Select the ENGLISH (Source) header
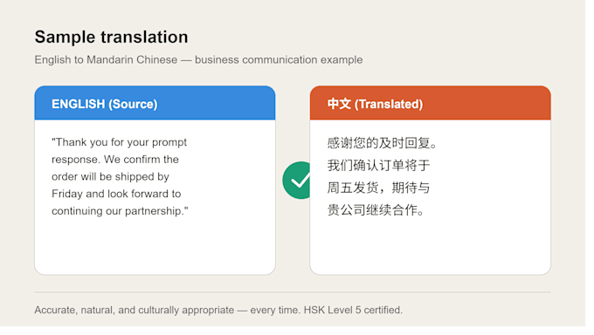Image resolution: width=594 pixels, height=335 pixels. tap(105, 104)
